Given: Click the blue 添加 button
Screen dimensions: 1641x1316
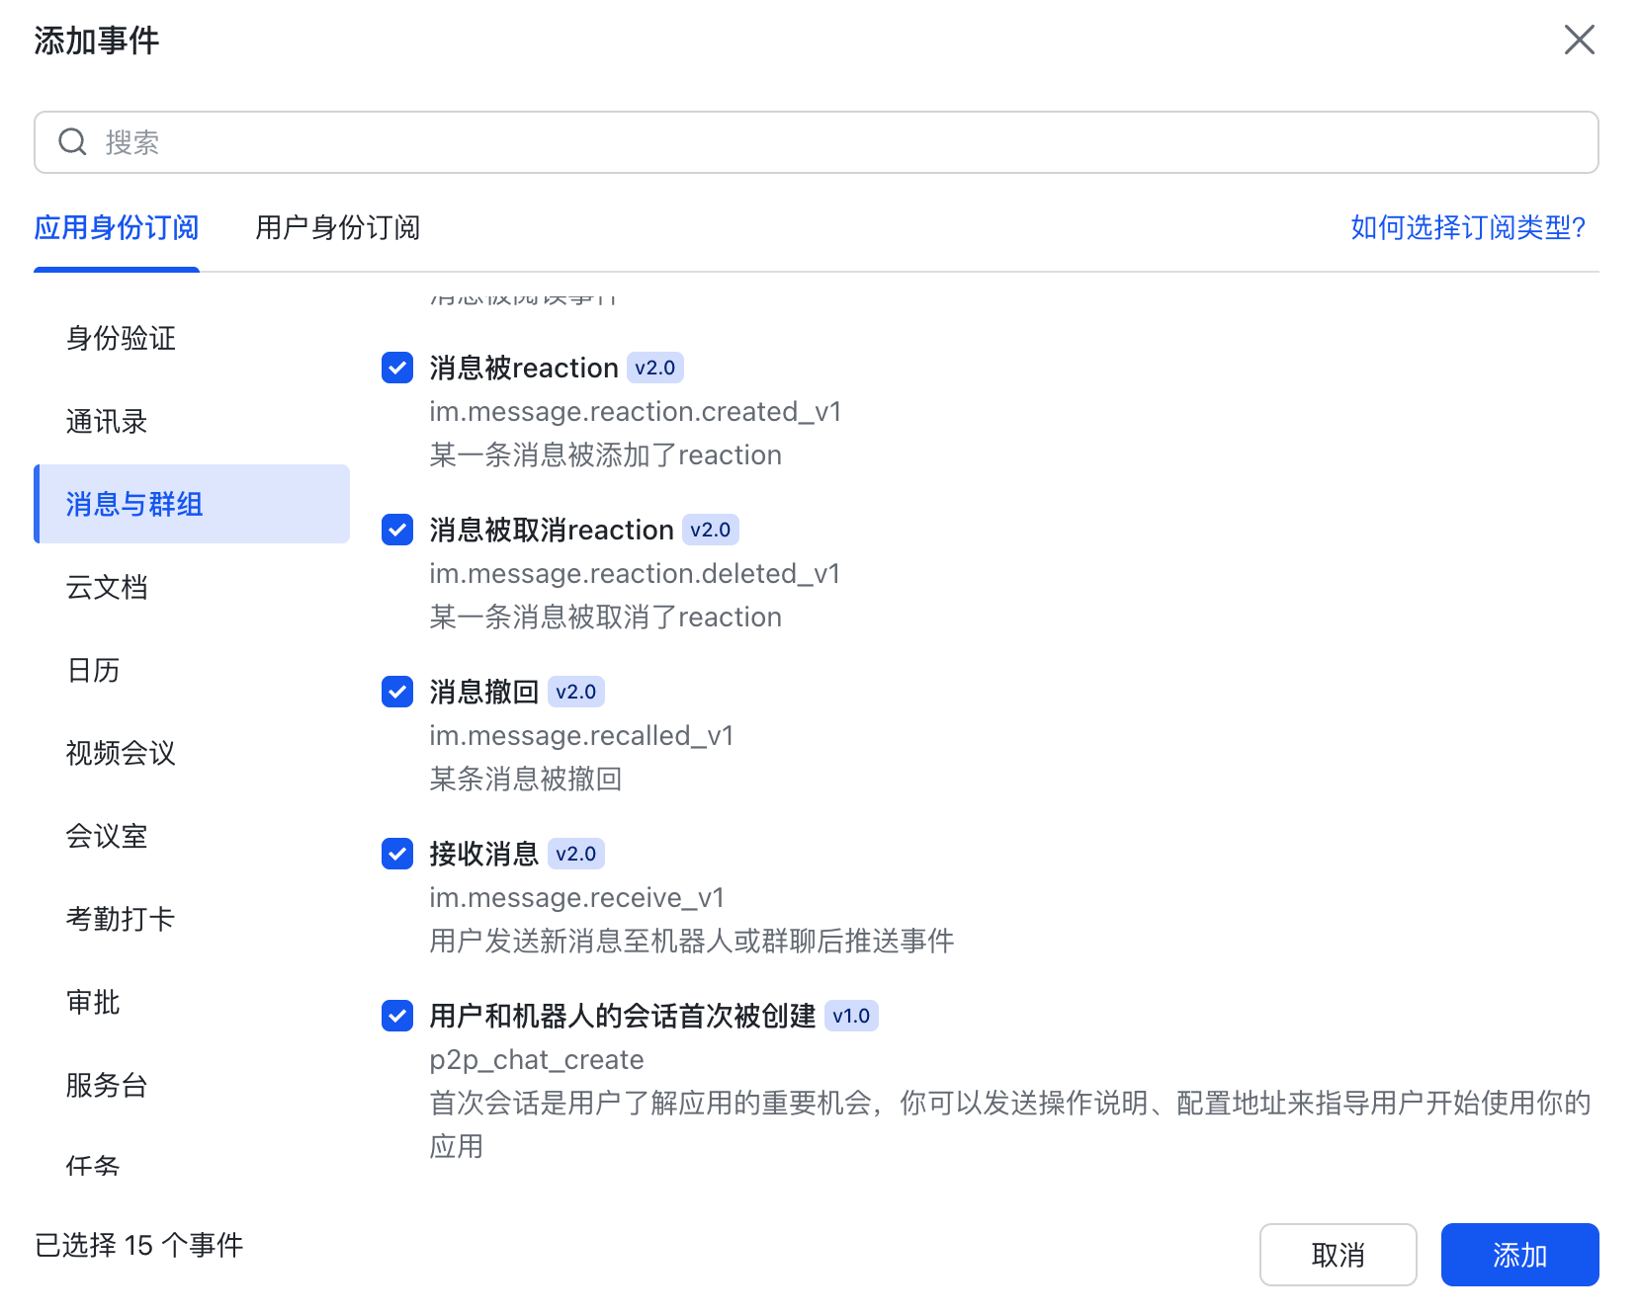Looking at the screenshot, I should pyautogui.click(x=1519, y=1255).
